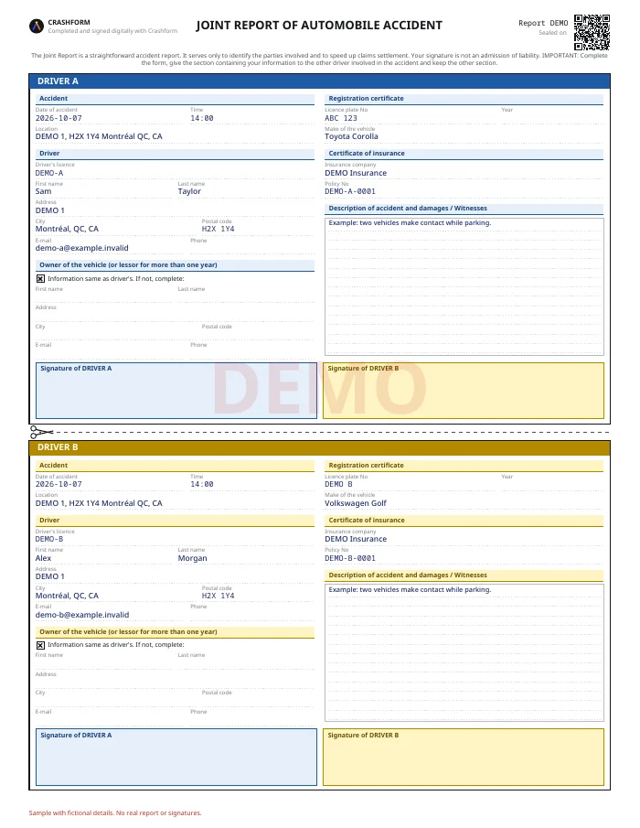The image size is (640, 828).
Task: Click Driver A registration Year field
Action: click(x=552, y=116)
